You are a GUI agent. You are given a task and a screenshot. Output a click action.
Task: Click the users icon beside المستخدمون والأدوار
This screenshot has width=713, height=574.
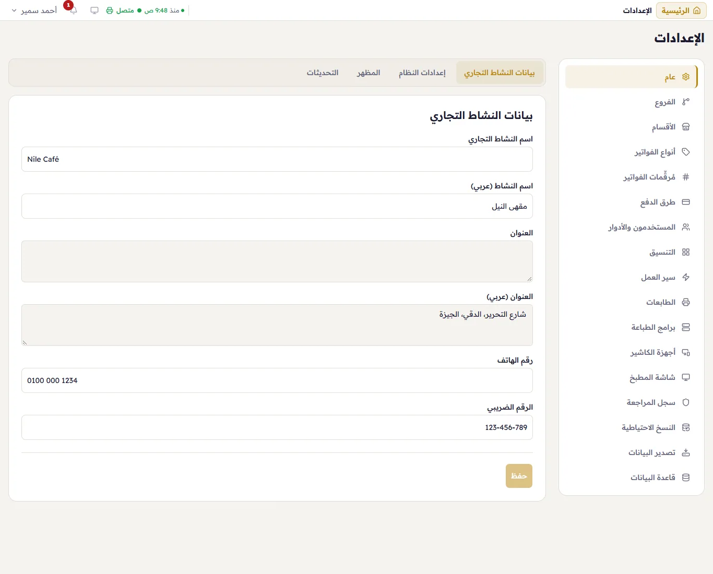pyautogui.click(x=686, y=227)
